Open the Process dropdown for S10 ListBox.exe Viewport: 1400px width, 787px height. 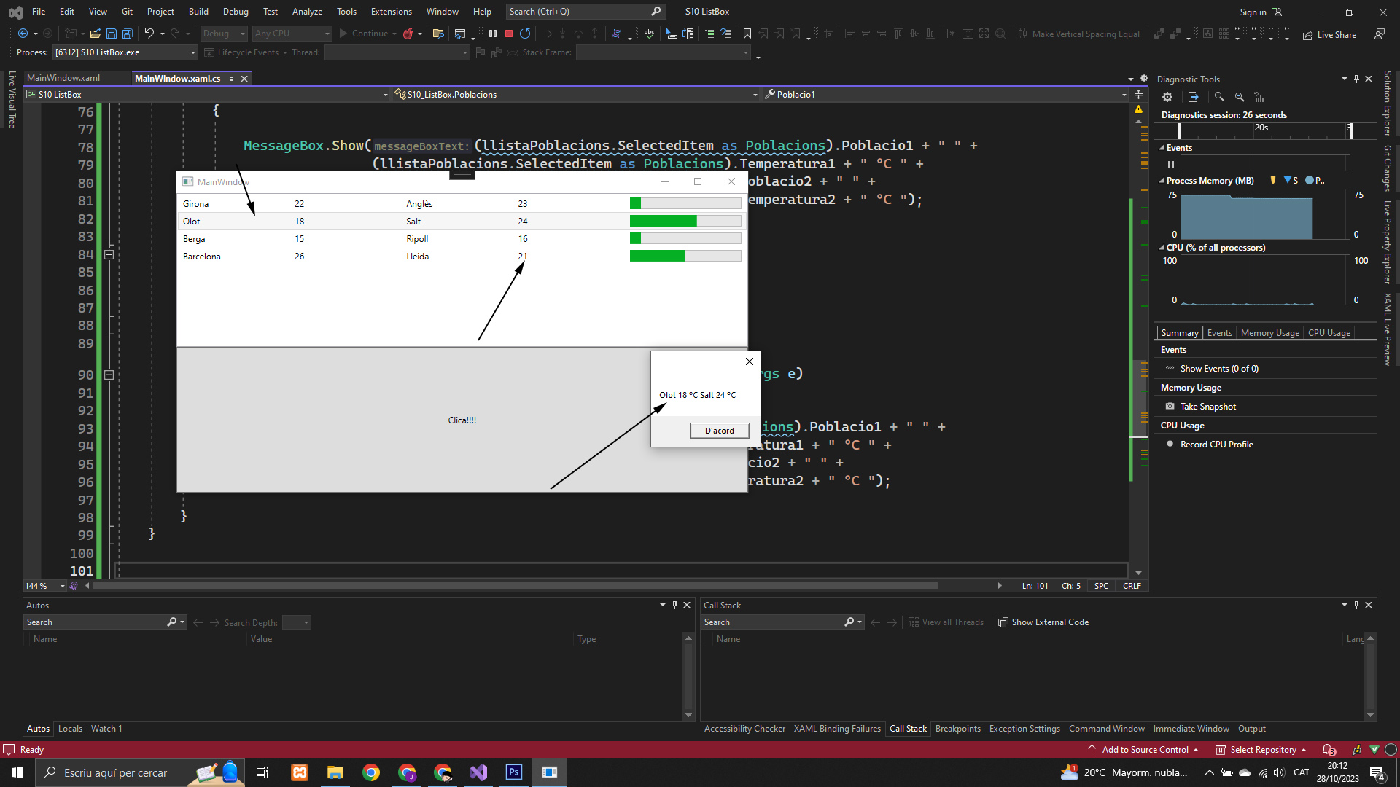click(192, 52)
